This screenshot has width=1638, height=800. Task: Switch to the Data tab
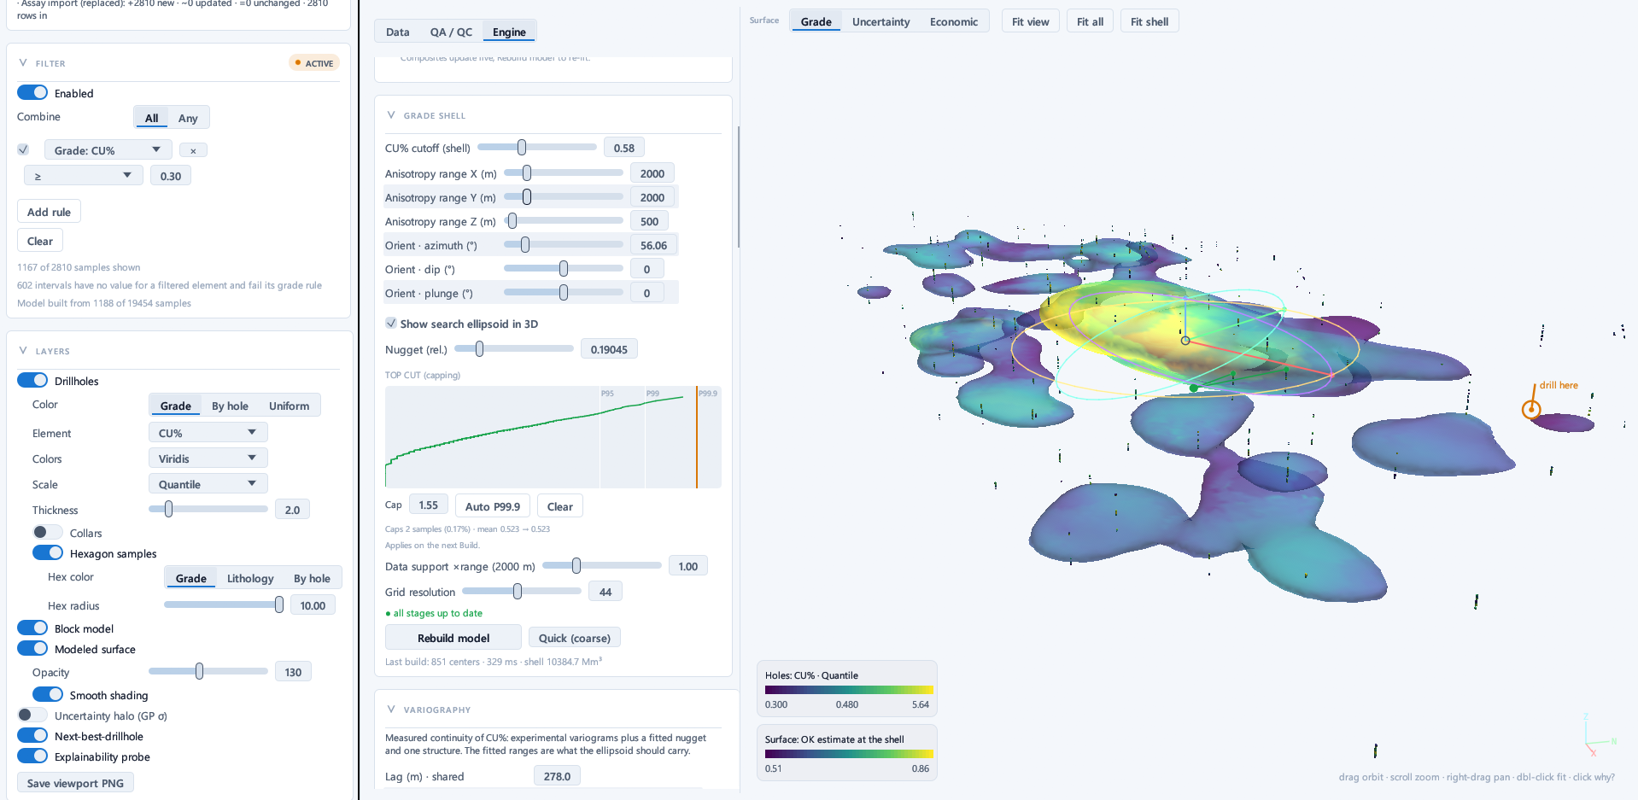point(397,32)
